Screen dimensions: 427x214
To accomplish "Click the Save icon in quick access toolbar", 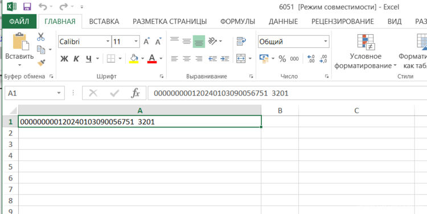I will pos(27,6).
